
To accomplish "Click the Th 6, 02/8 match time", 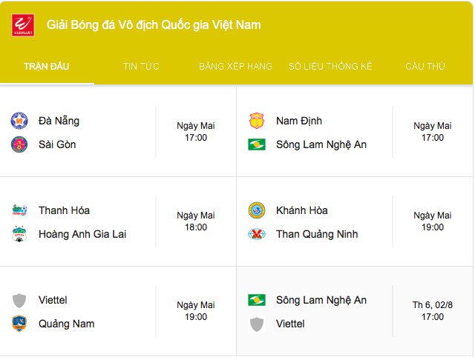I will coord(433,311).
